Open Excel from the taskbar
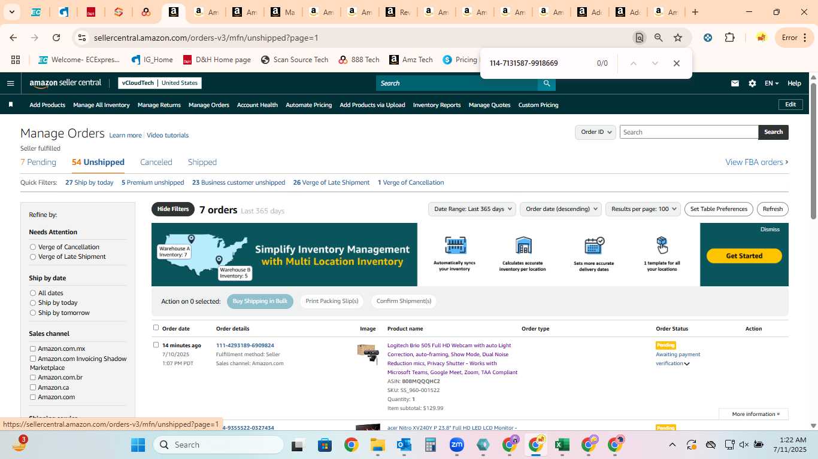Screen dimensions: 818x459 click(x=562, y=445)
